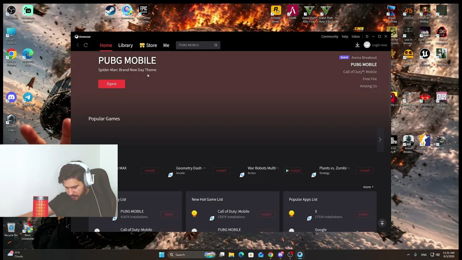Image resolution: width=462 pixels, height=260 pixels.
Task: Select Free Fire in the banner list
Action: [370, 79]
